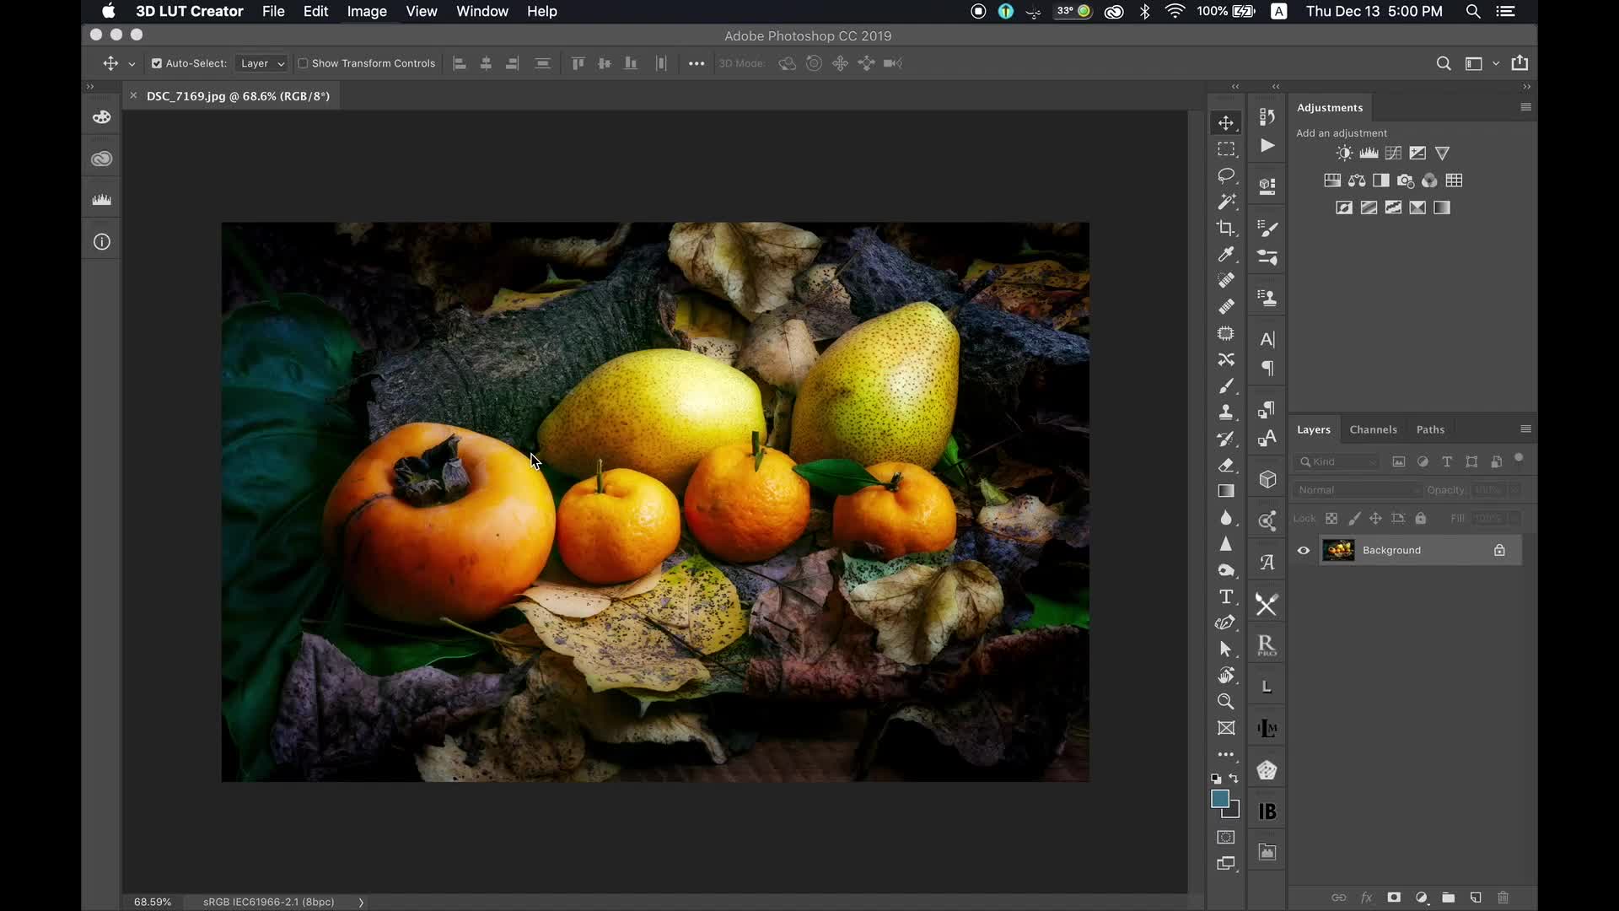
Task: Click the foreground color swatch
Action: pyautogui.click(x=1221, y=799)
